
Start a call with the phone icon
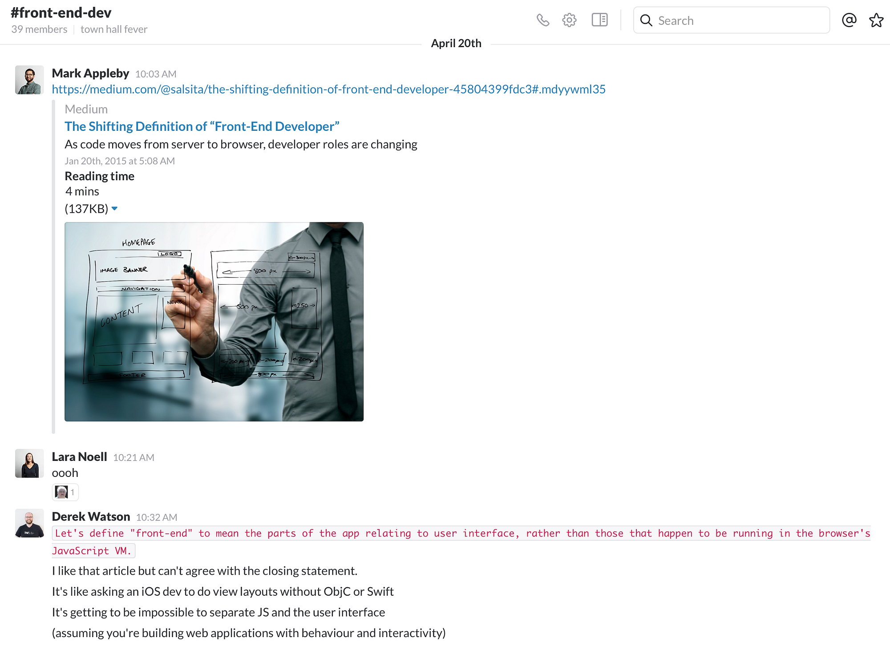pyautogui.click(x=542, y=20)
